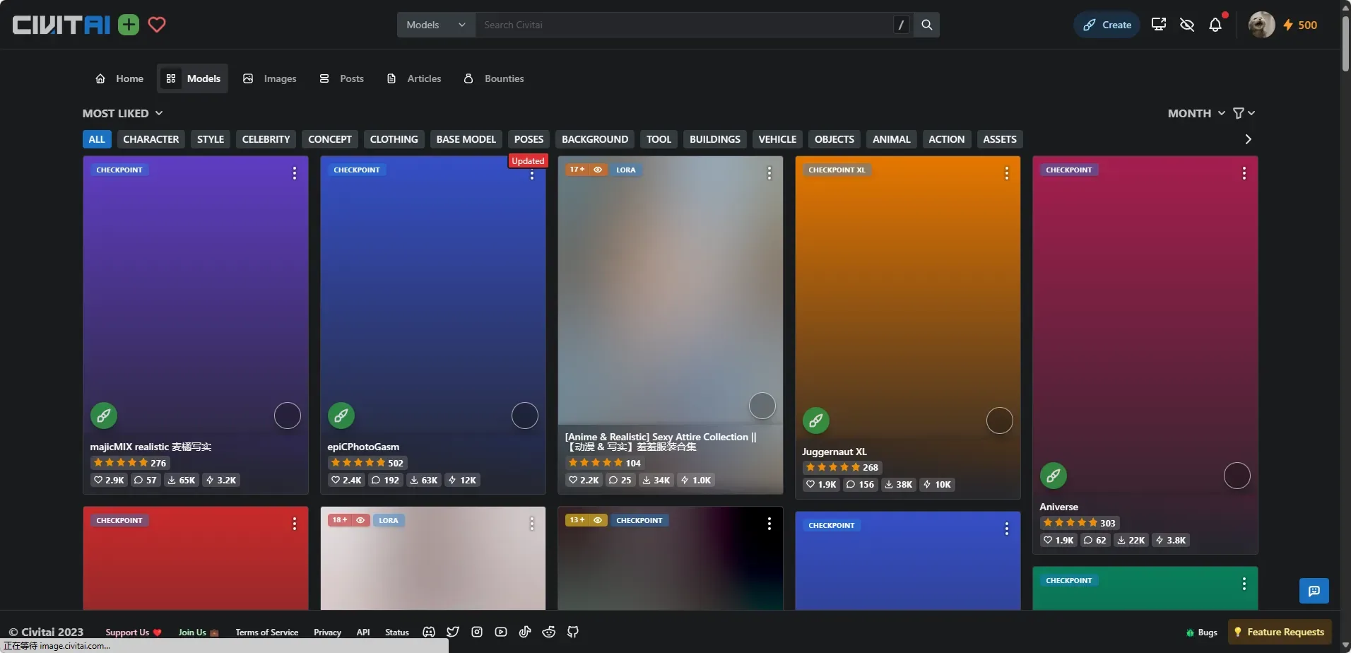Open the MOST LIKED sort dropdown
Screen dimensions: 1351x653
pos(123,113)
